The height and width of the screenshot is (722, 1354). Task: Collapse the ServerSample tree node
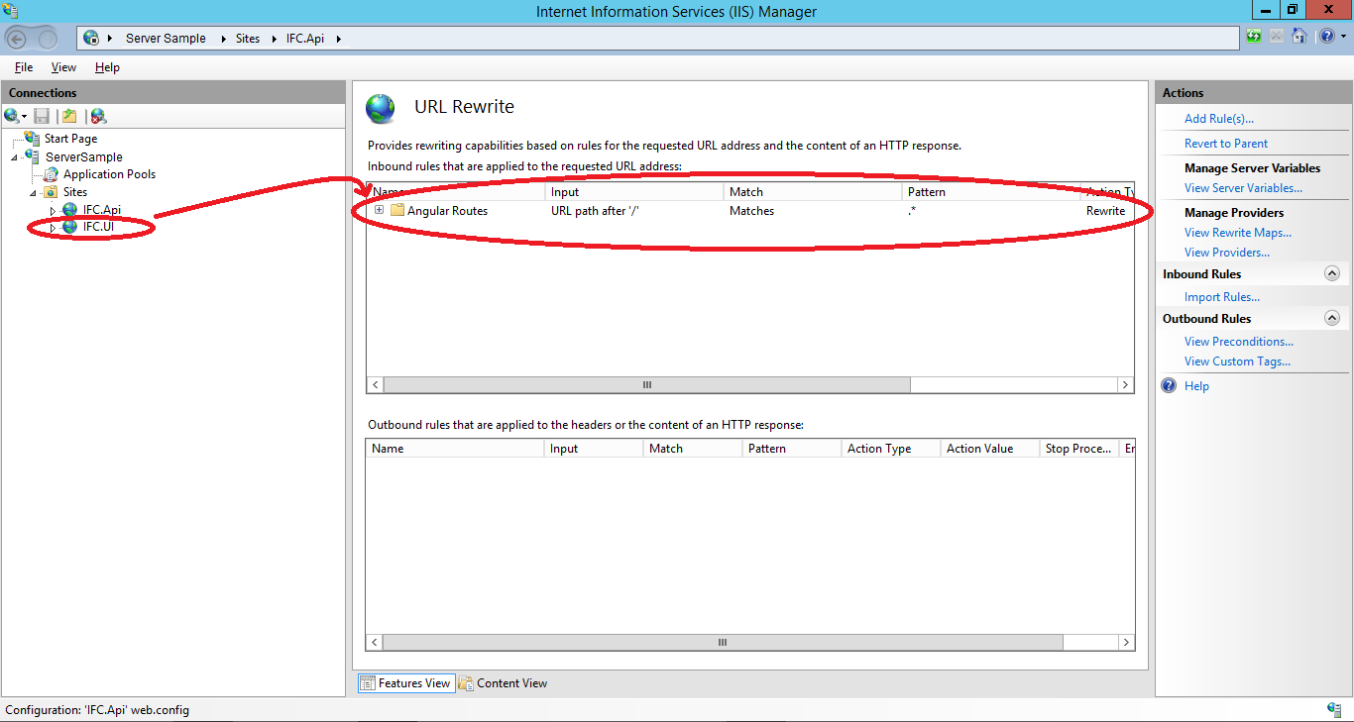pyautogui.click(x=15, y=157)
